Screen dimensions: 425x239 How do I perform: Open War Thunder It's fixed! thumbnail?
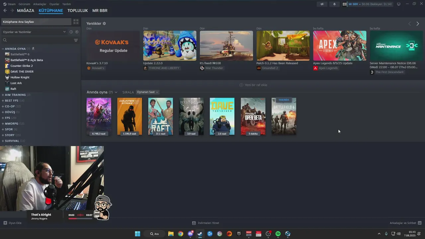226,46
